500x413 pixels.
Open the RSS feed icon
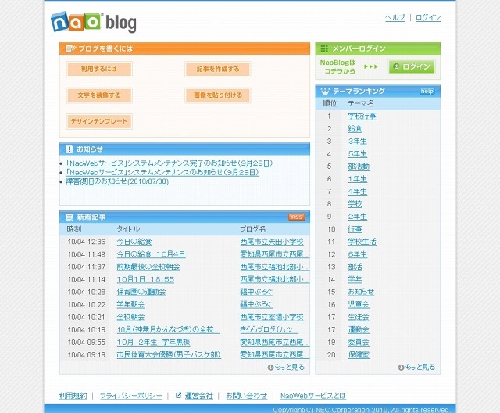coord(297,217)
